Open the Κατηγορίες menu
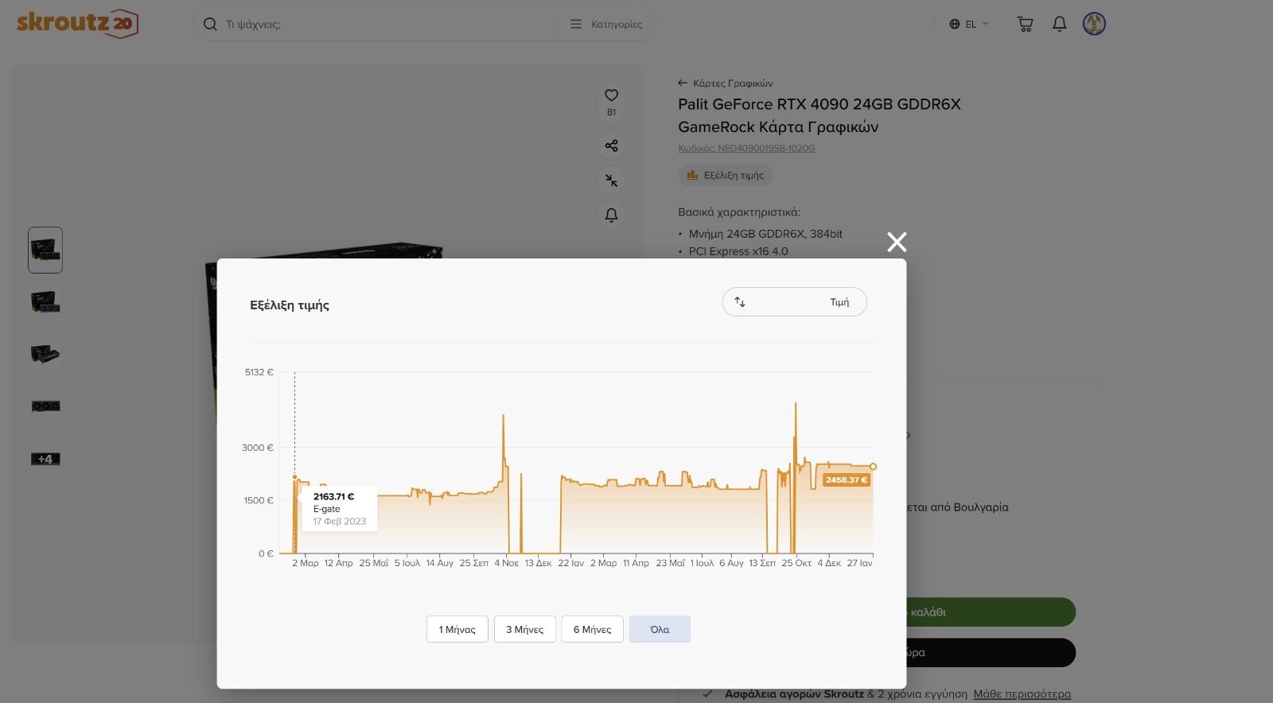This screenshot has width=1273, height=703. point(606,24)
